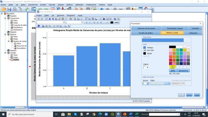Open font size dropdown in chart editor

click(x=82, y=22)
